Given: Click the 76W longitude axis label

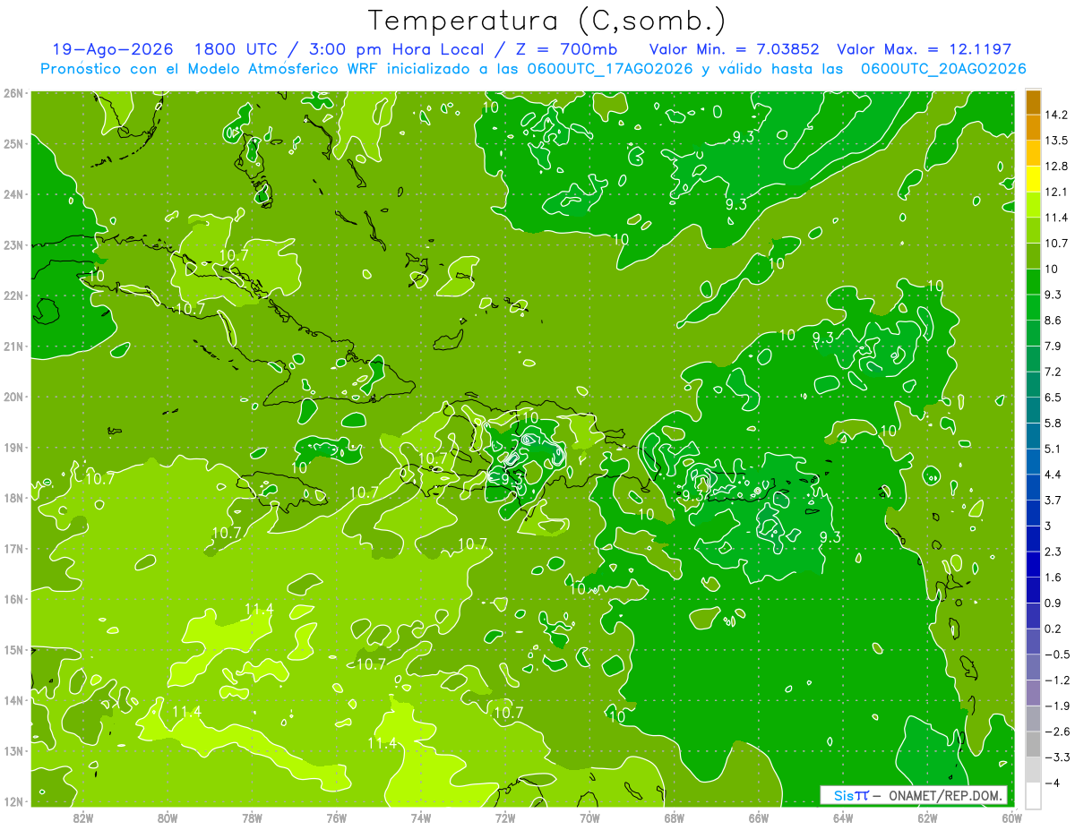Looking at the screenshot, I should coord(336,817).
